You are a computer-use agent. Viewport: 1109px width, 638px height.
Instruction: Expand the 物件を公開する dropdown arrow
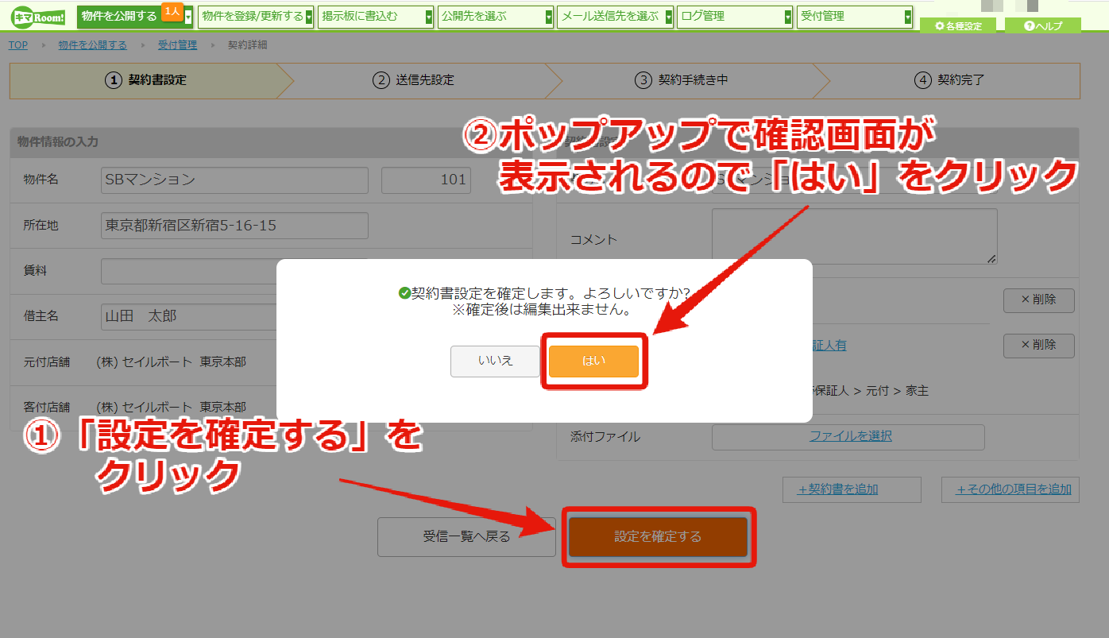(x=188, y=17)
